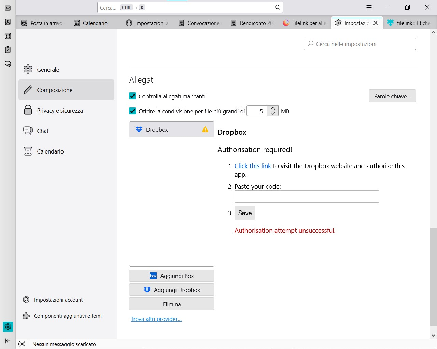
Task: Uncheck Controlla allegati mancanti
Action: (x=133, y=96)
